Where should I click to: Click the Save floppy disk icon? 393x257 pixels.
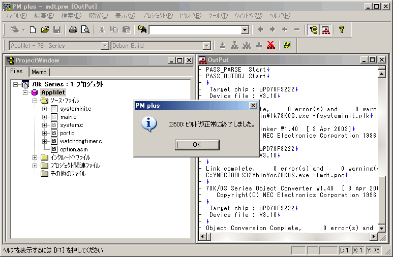tap(57, 29)
